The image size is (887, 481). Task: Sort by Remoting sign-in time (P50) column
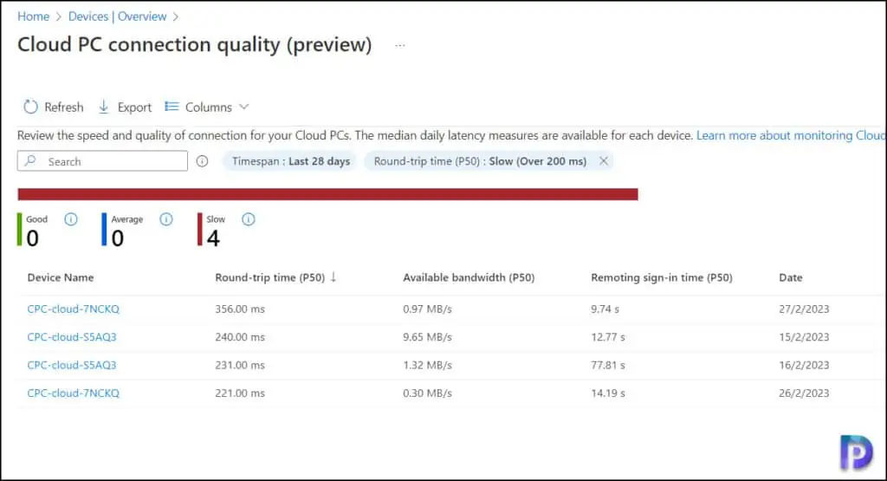tap(661, 277)
